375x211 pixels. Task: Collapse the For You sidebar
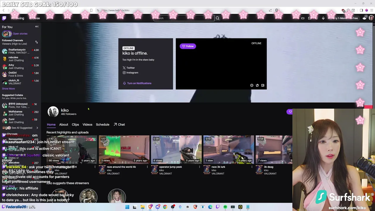pos(37,27)
